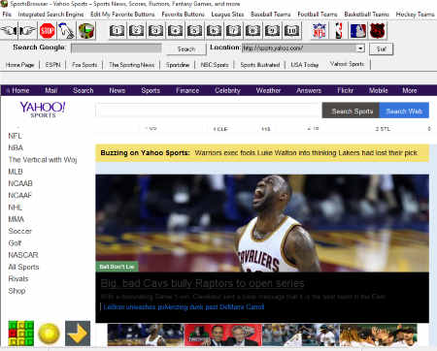Image resolution: width=437 pixels, height=351 pixels.
Task: Open the Integrated Search Engine menu
Action: (50, 15)
